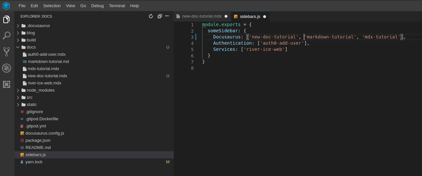The image size is (422, 176).
Task: Click the .gitignore file icon
Action: 22,112
